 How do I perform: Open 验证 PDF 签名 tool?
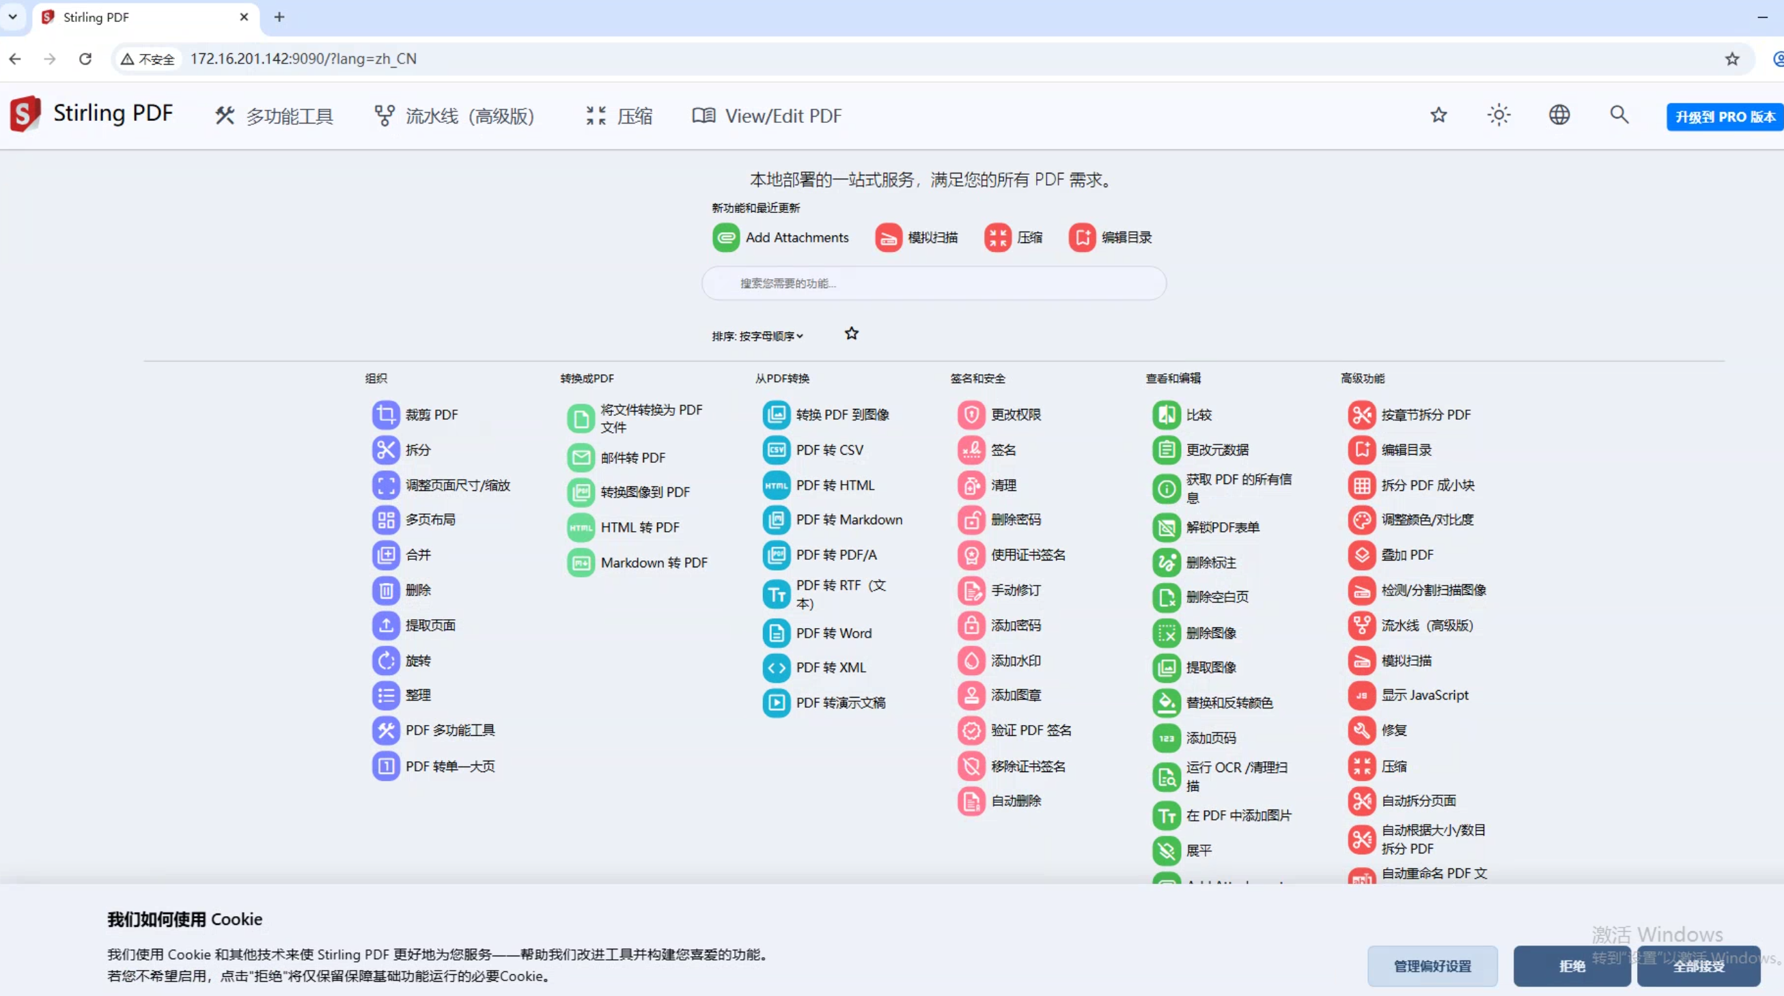coord(1015,730)
